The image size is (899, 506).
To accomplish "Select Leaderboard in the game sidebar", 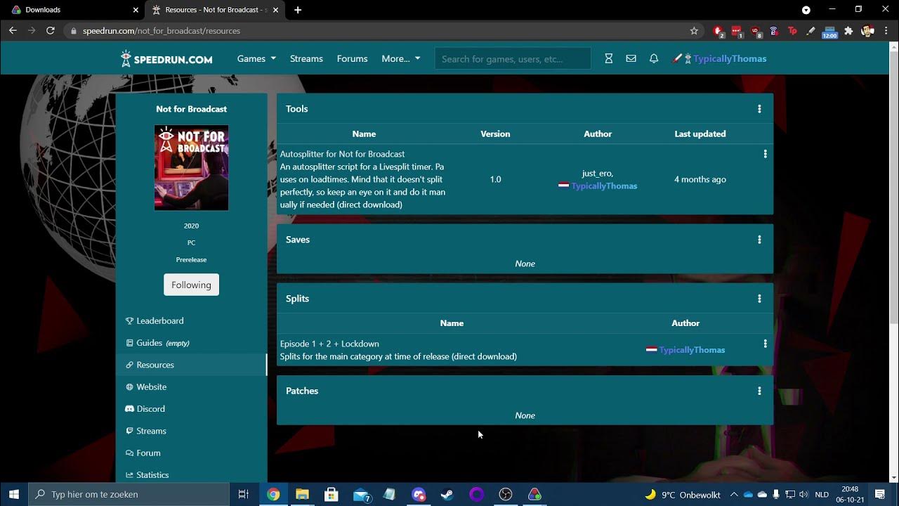I will (x=191, y=321).
